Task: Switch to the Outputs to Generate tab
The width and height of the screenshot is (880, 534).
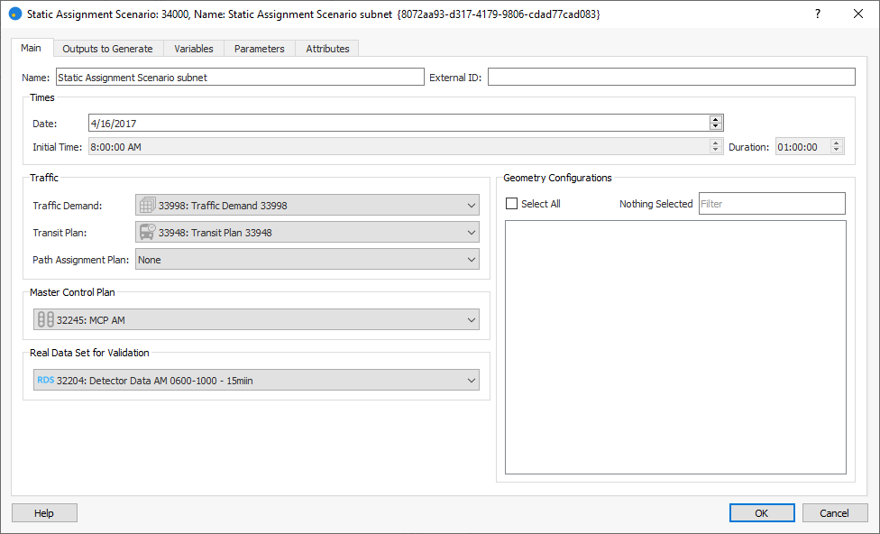Action: (x=107, y=49)
